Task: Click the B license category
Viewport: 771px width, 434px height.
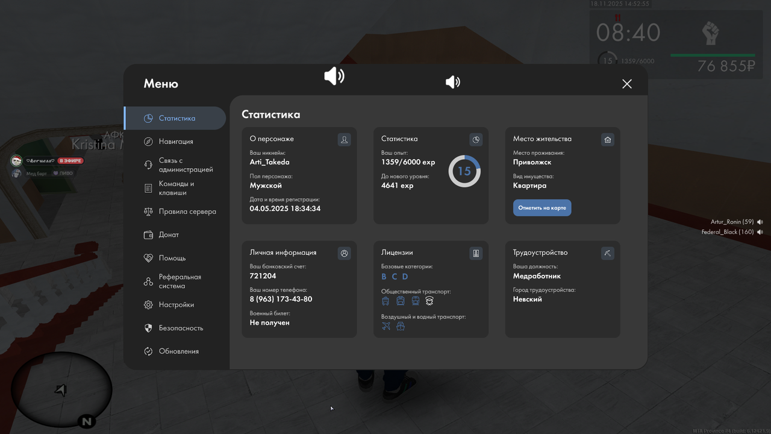Action: [x=384, y=277]
